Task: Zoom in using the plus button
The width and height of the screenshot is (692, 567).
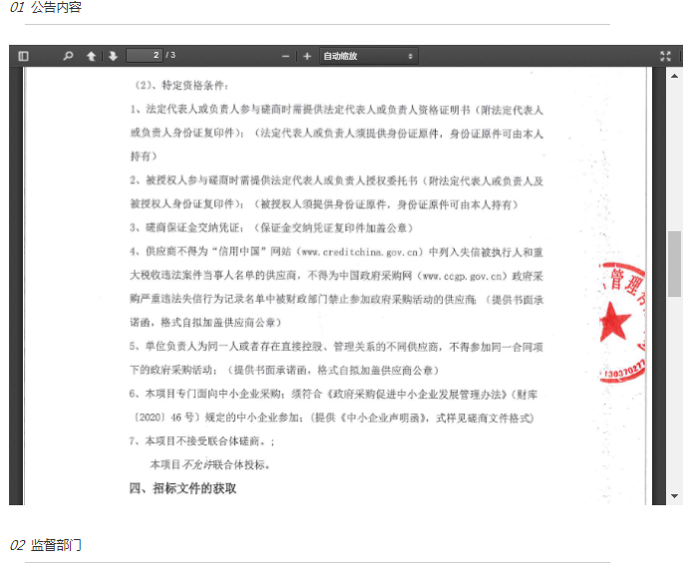Action: (307, 56)
